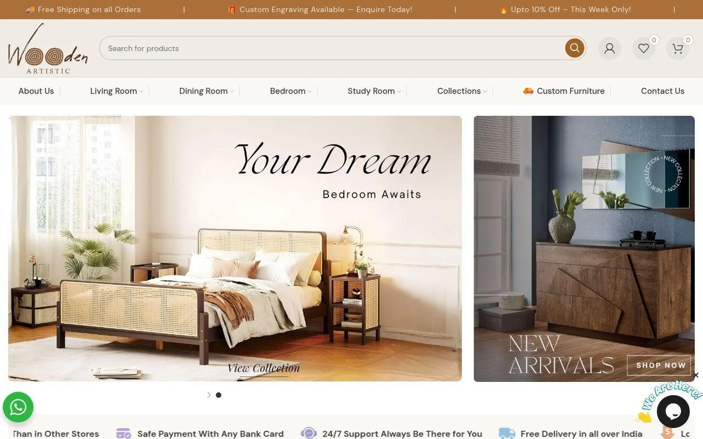Click Custom Engraving Available announcement

[320, 9]
